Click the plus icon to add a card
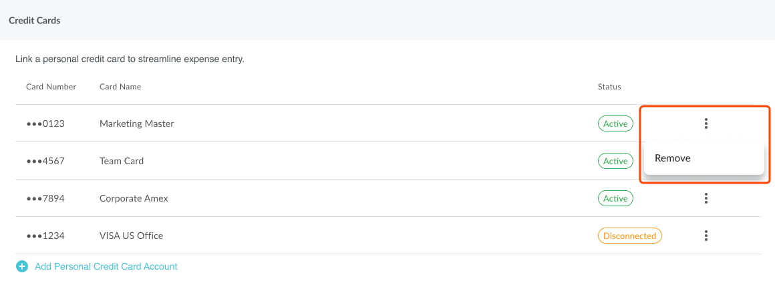 22,266
